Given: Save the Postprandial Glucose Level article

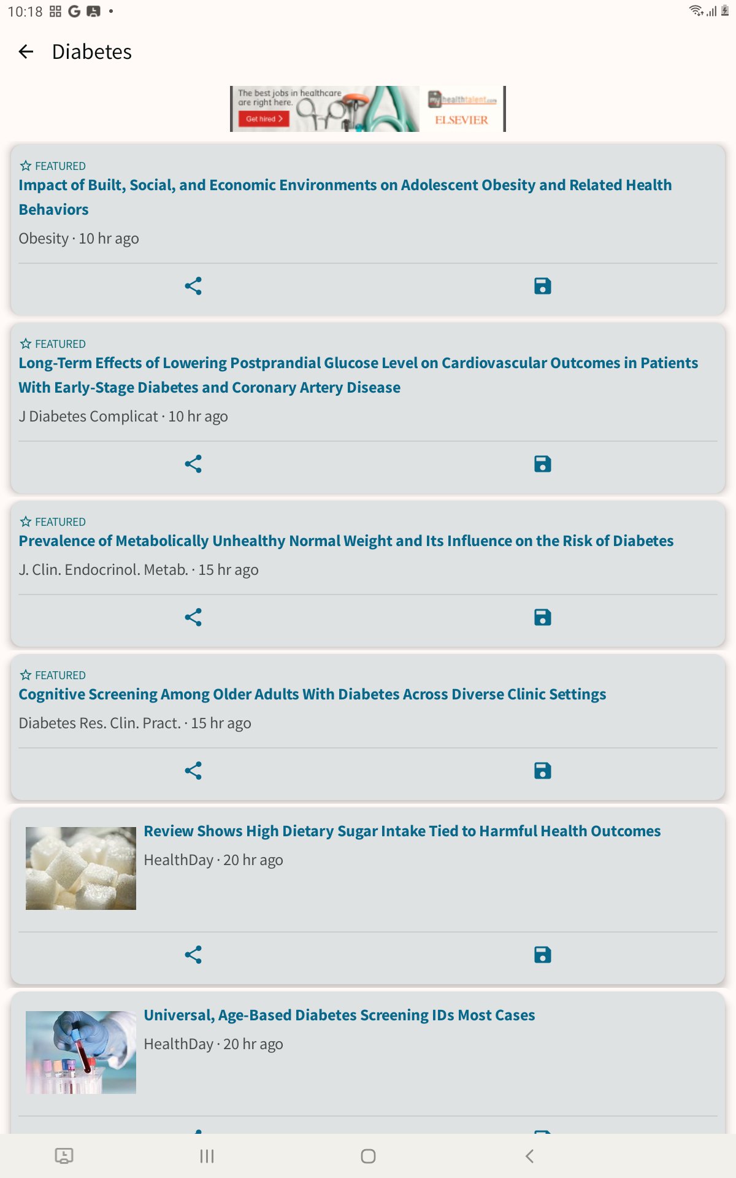Looking at the screenshot, I should pos(543,464).
